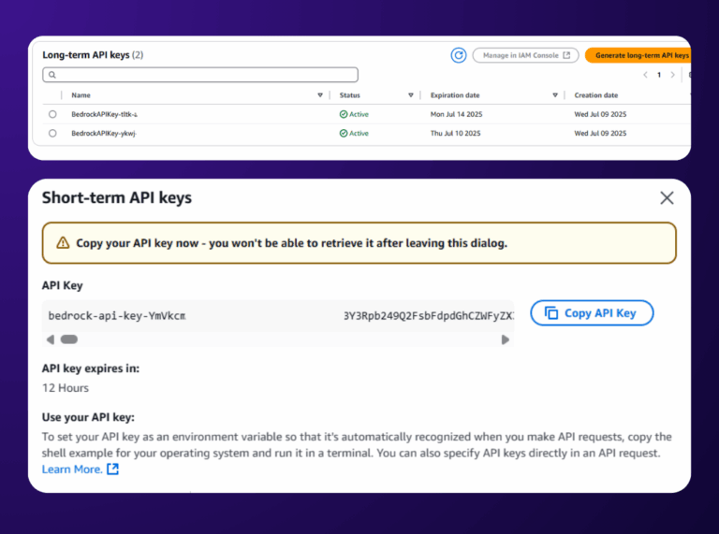Generate long-term API keys
Image resolution: width=719 pixels, height=534 pixels.
coord(638,55)
